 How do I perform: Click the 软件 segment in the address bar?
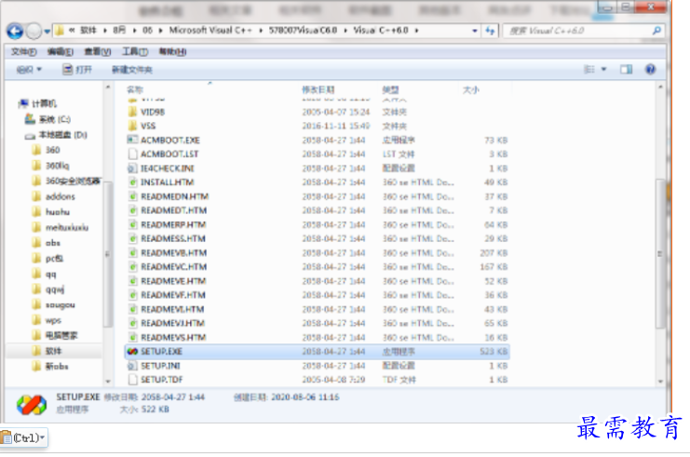pos(88,31)
